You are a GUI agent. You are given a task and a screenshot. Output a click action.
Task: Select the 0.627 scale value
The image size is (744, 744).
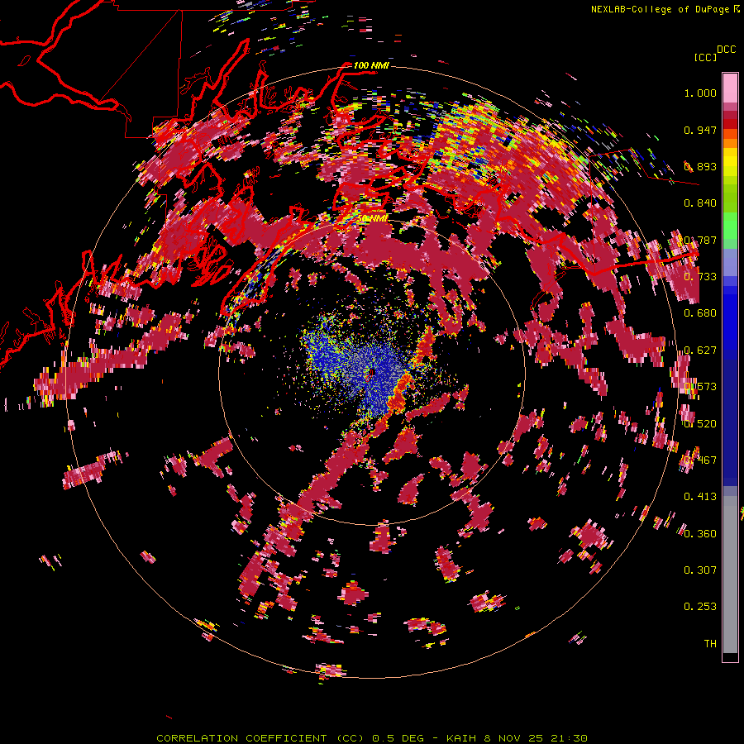700,351
